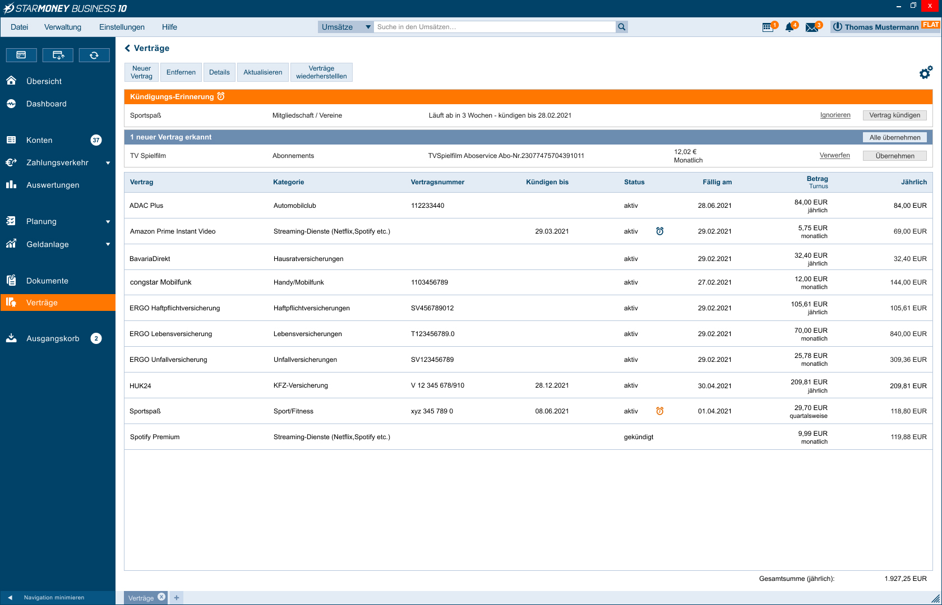This screenshot has height=605, width=942.
Task: Click Vertrag kündigen button
Action: tap(895, 115)
